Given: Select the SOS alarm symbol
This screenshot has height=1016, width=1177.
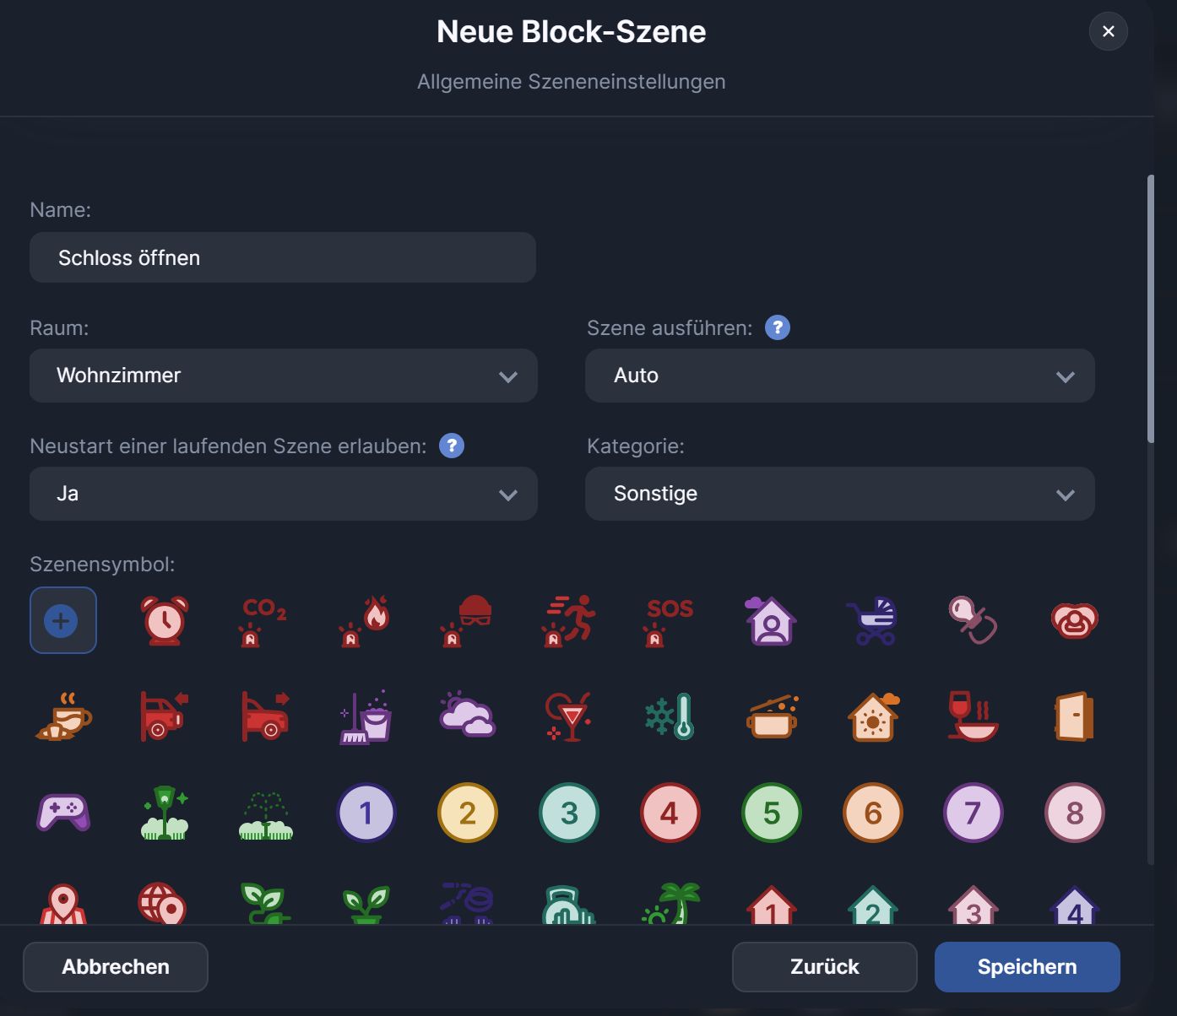Looking at the screenshot, I should point(669,620).
